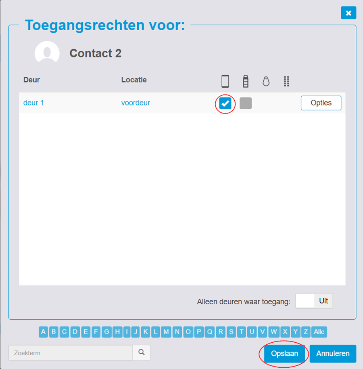Click the key fob tag column icon
This screenshot has width=363, height=369.
[x=266, y=81]
